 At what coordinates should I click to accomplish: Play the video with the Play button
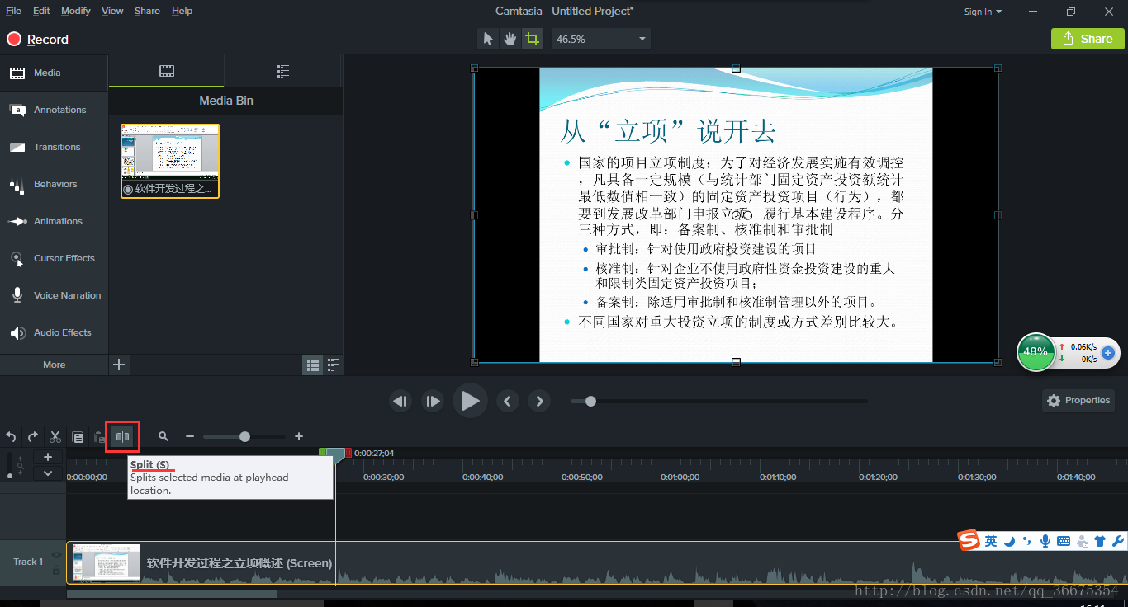click(x=470, y=401)
